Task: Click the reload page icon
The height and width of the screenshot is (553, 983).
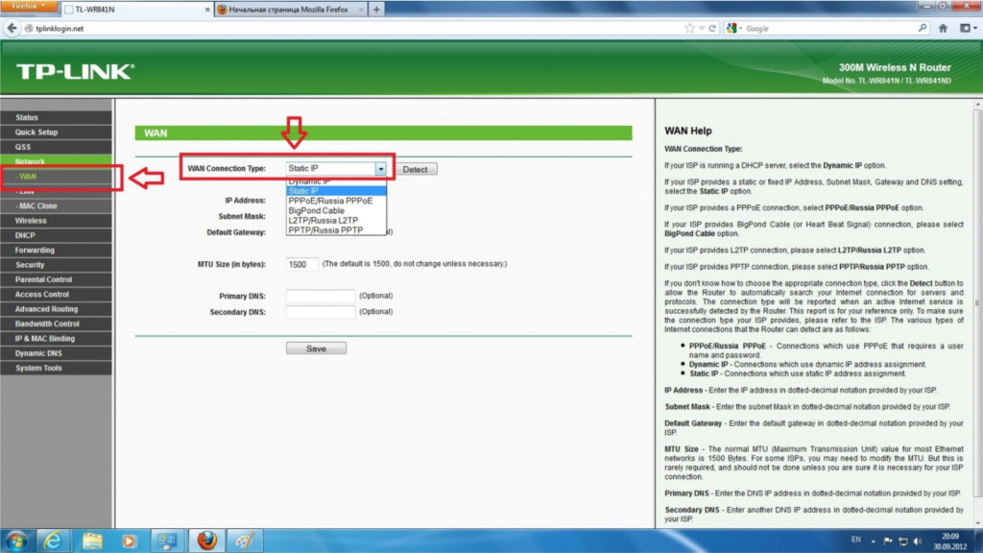Action: pos(712,28)
